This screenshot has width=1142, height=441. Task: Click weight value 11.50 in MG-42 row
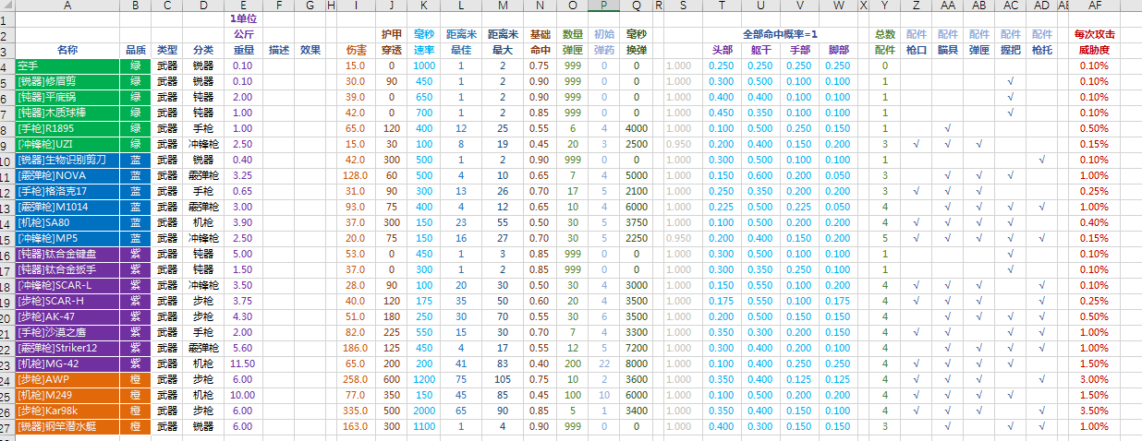pyautogui.click(x=244, y=364)
